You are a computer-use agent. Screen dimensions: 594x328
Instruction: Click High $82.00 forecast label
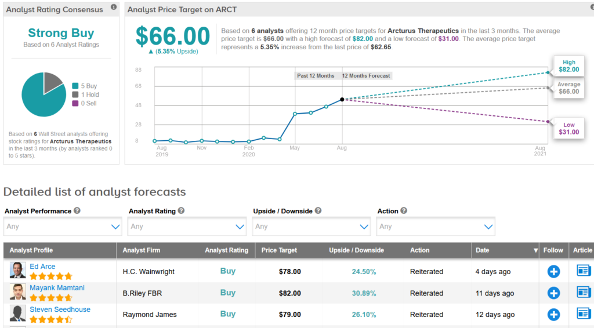click(x=568, y=66)
